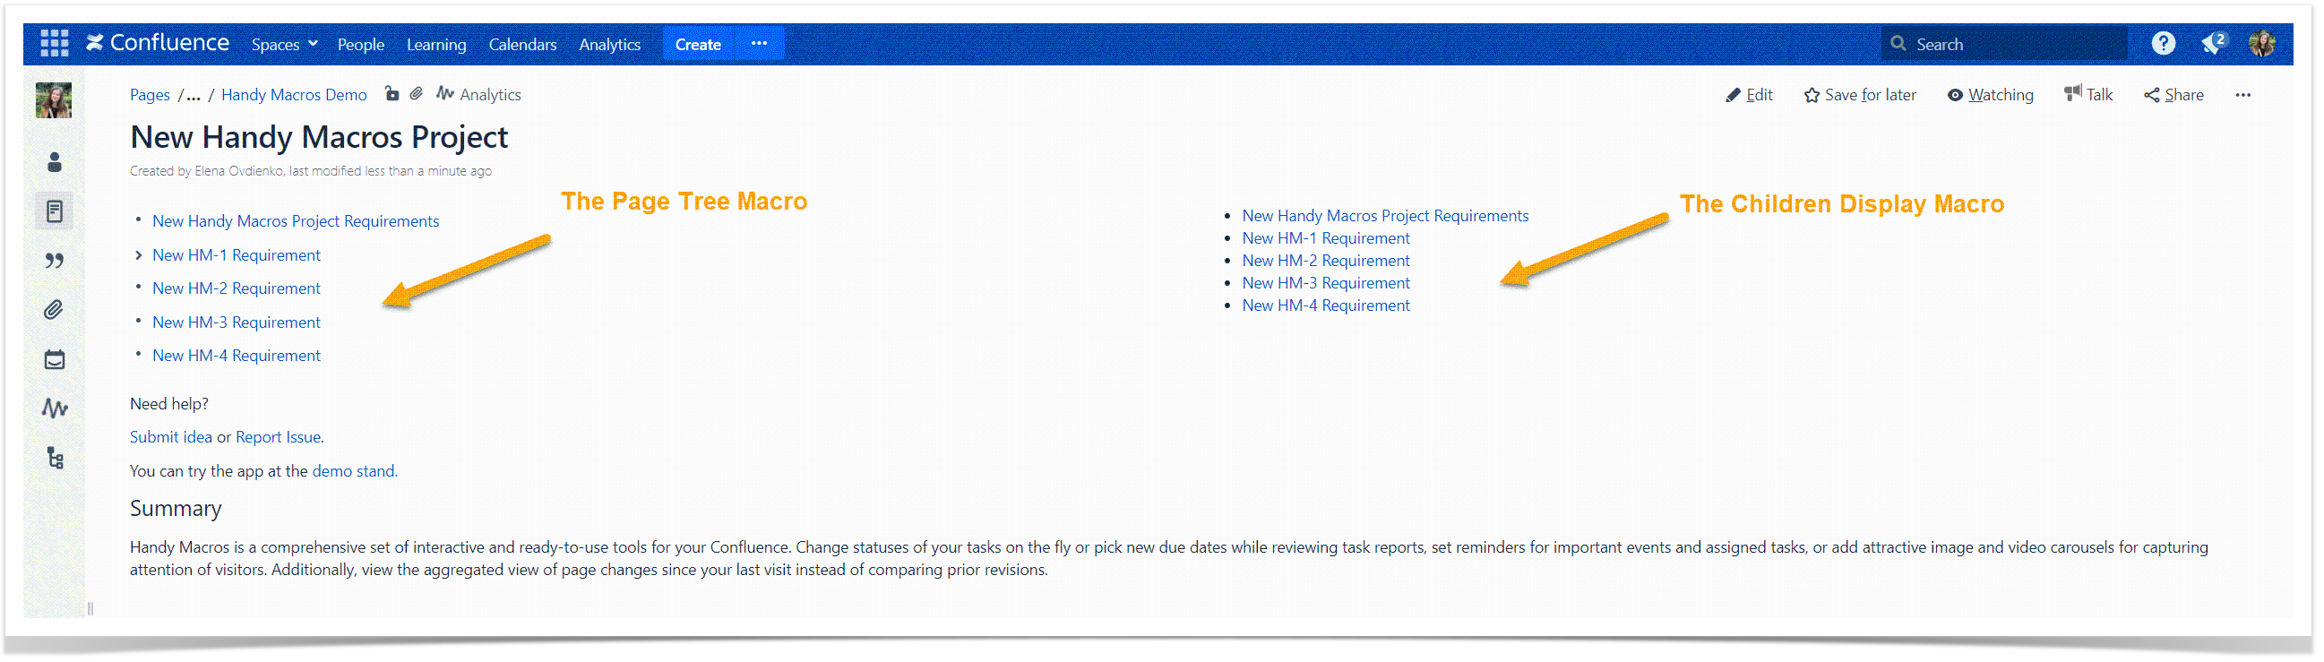The image size is (2324, 662).
Task: Open the Pages icon in sidebar
Action: pyautogui.click(x=54, y=212)
